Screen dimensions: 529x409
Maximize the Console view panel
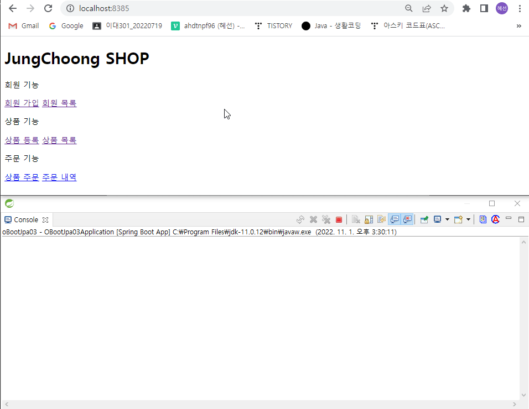[521, 219]
